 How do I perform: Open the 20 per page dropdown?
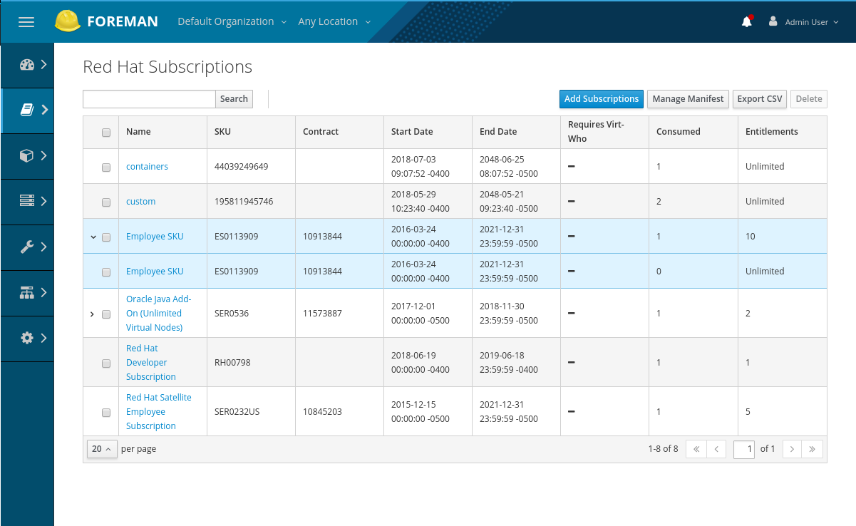pyautogui.click(x=102, y=449)
